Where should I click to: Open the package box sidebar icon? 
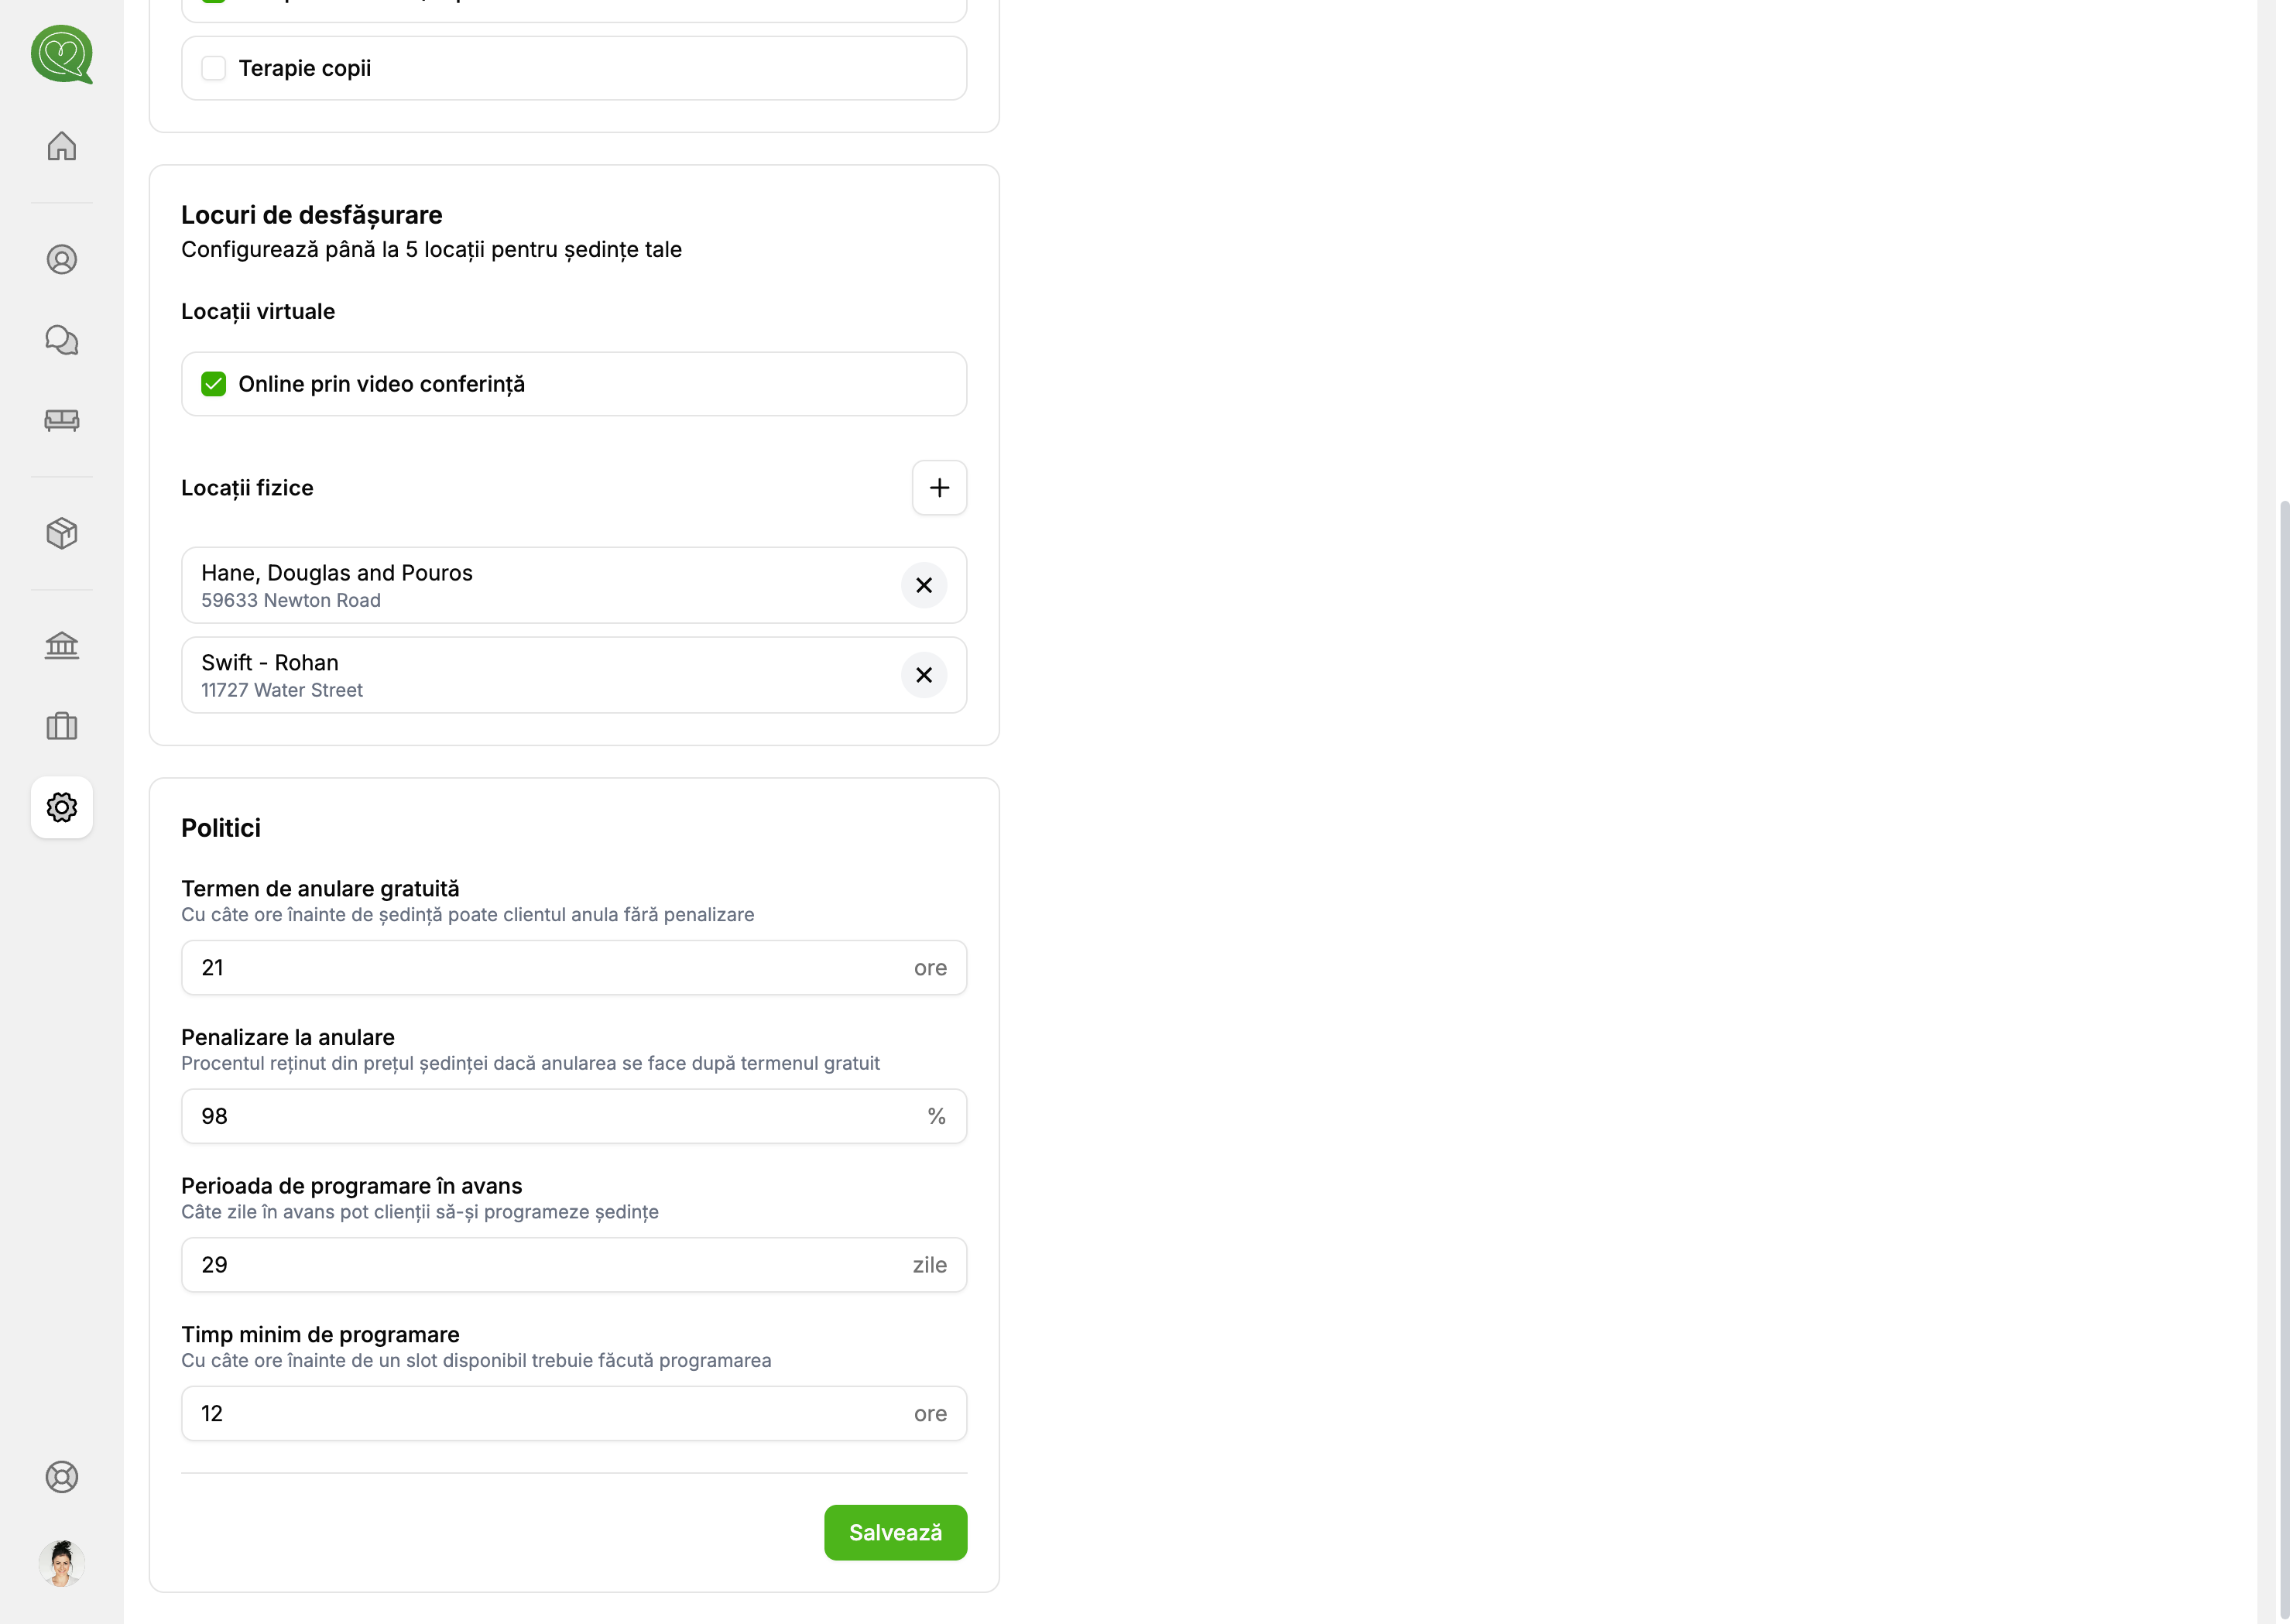point(62,533)
